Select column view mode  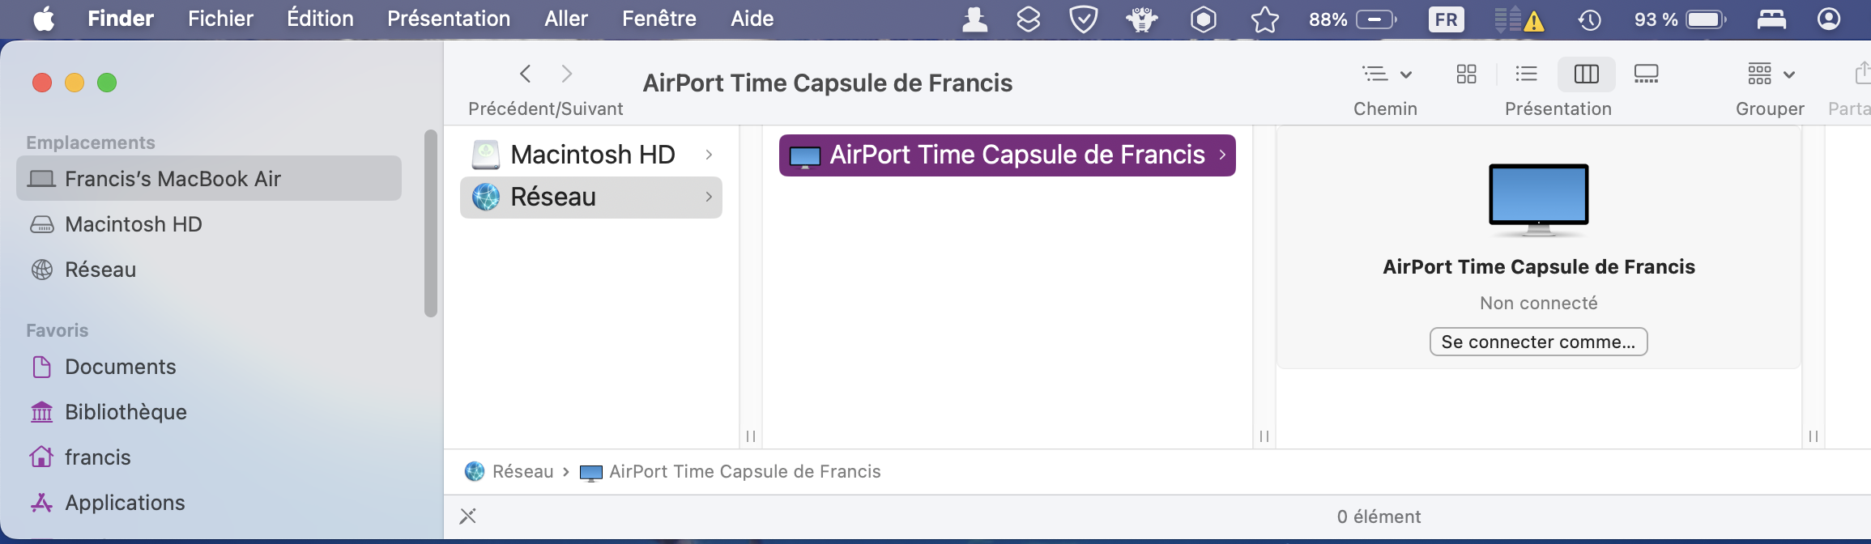tap(1586, 74)
